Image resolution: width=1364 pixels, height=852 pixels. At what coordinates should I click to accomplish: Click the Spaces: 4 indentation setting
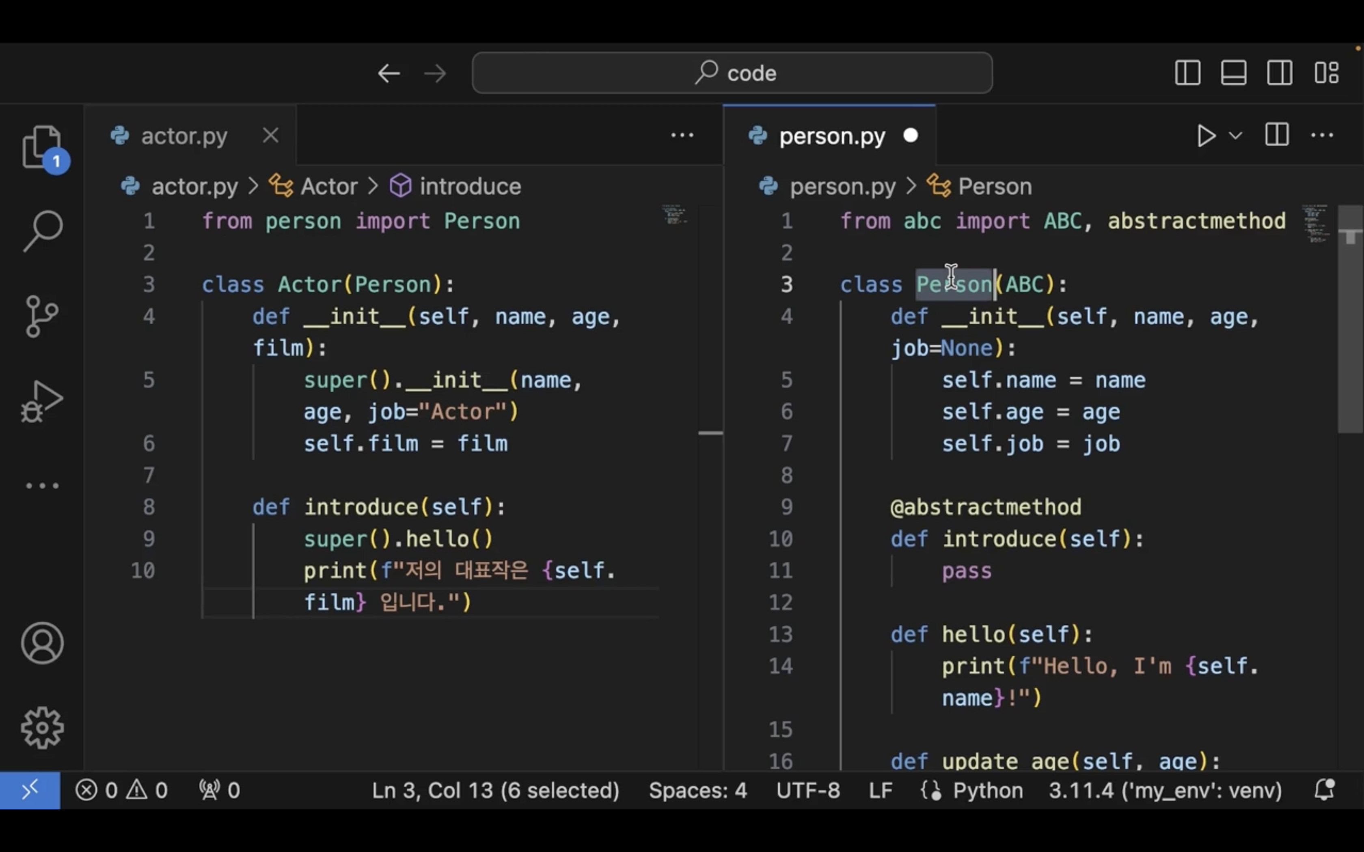(698, 790)
